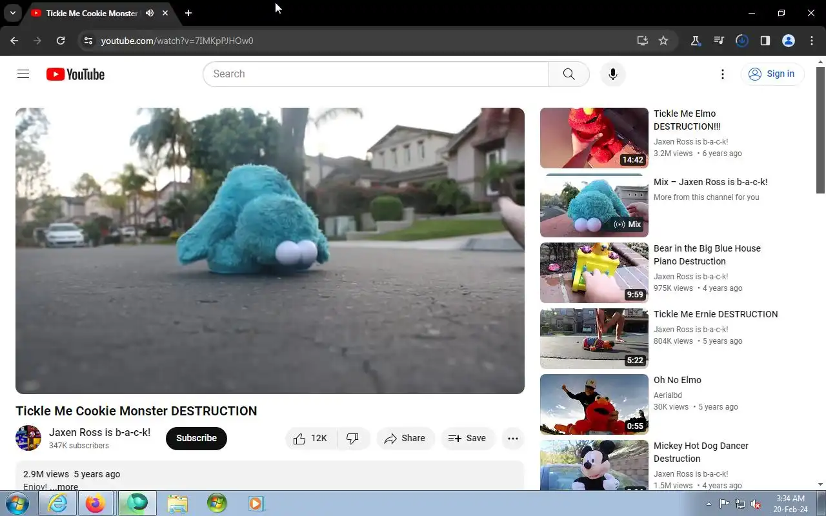The image size is (826, 516).
Task: Switch to the Tickle Me Cookie Monster tab
Action: pyautogui.click(x=92, y=13)
